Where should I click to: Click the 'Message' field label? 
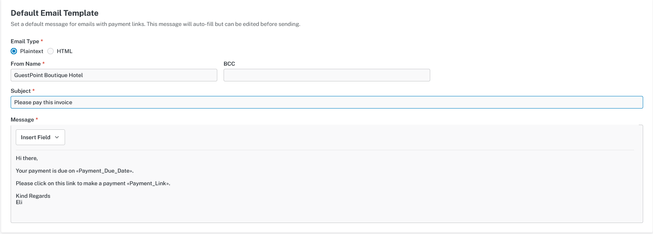click(x=22, y=120)
